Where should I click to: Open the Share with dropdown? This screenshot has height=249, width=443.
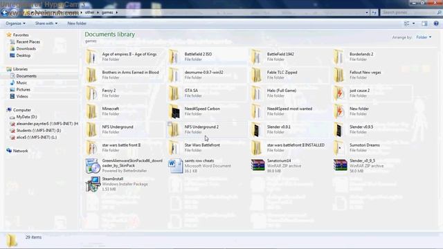coord(46,24)
